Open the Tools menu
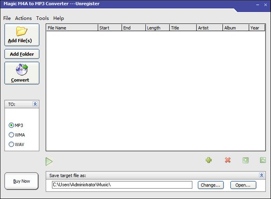271x199 pixels. [42, 18]
